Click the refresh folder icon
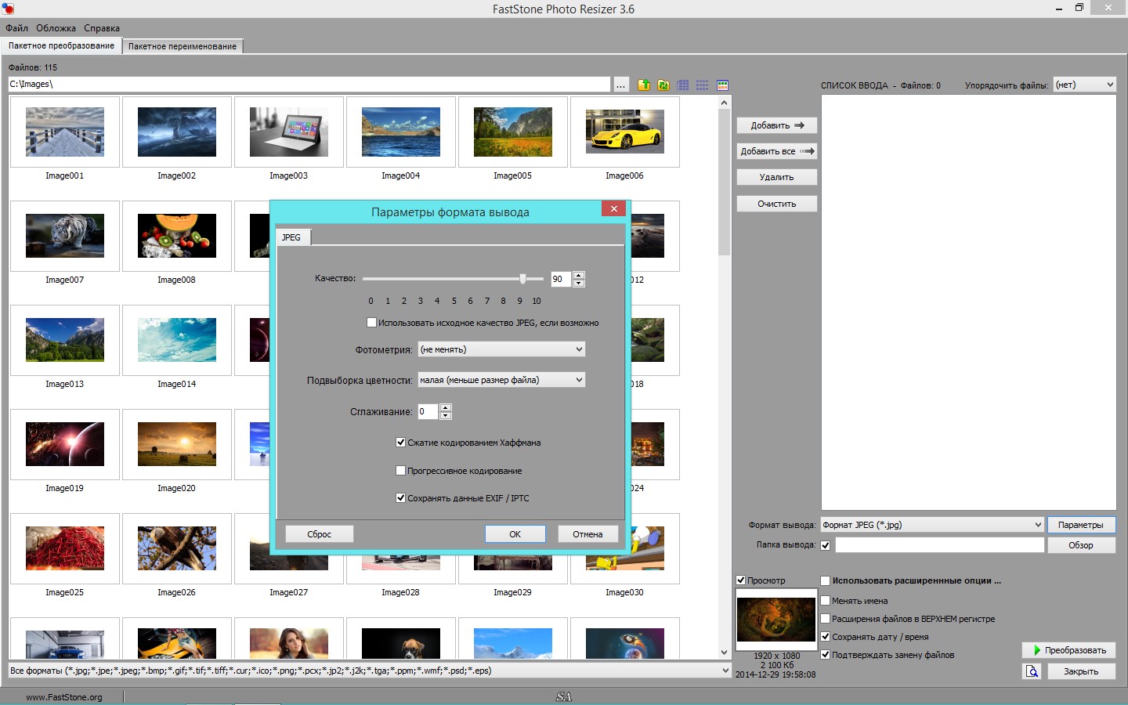This screenshot has width=1128, height=705. pos(663,85)
